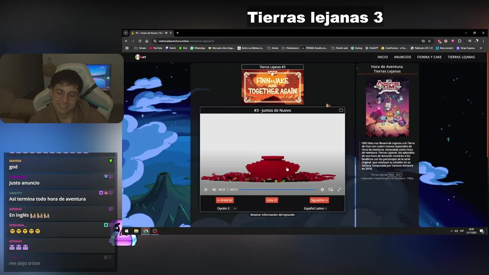Screen dimensions: 489x275
Task: Click the LAT site logo
Action: click(140, 57)
